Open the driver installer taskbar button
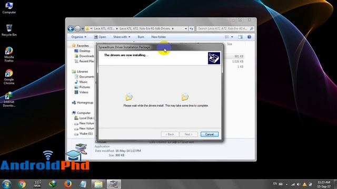This screenshot has width=337, height=189. 114,184
